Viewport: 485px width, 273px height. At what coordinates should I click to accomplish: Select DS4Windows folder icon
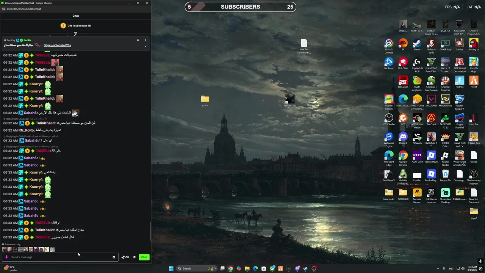(x=460, y=194)
